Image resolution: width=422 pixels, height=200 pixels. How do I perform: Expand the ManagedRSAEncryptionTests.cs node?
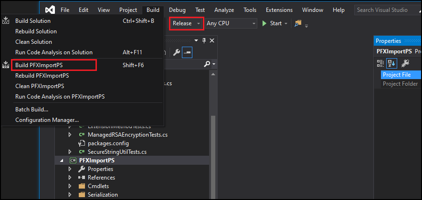pos(70,134)
